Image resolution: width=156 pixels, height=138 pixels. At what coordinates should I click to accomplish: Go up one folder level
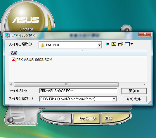(114, 44)
